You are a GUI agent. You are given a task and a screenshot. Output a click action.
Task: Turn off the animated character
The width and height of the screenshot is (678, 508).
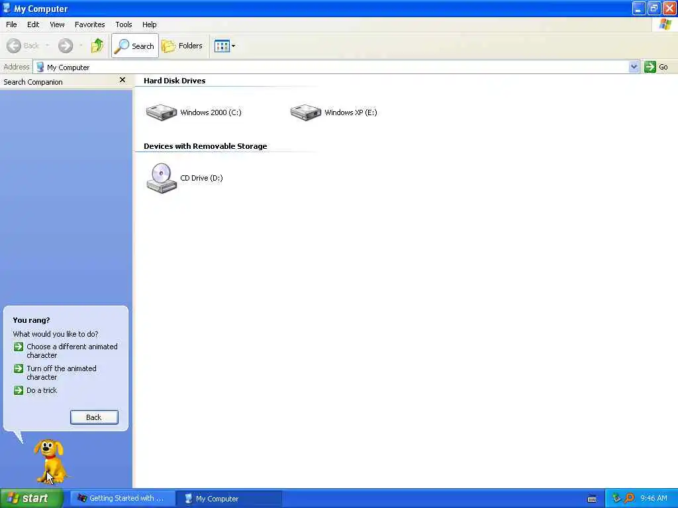(62, 373)
